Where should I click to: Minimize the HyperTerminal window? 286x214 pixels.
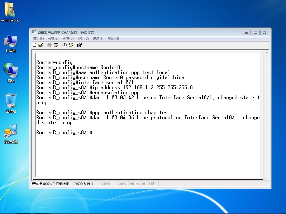tap(246, 33)
